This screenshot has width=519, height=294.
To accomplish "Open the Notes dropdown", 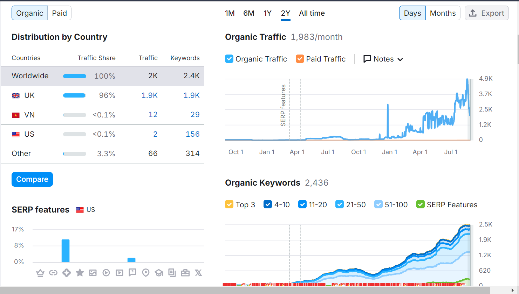I will click(x=383, y=59).
